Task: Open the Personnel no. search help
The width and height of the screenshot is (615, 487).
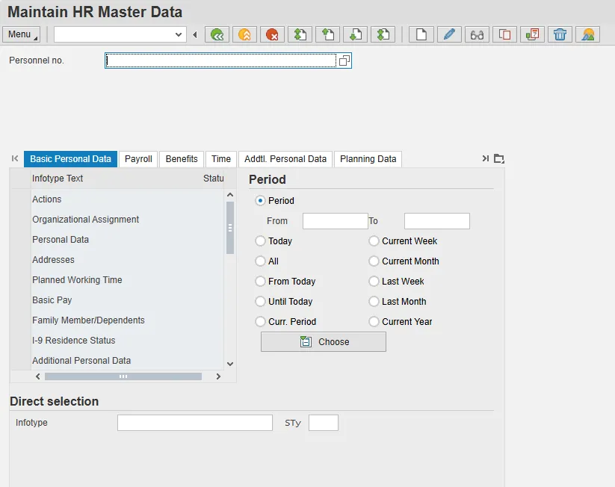Action: [x=344, y=61]
